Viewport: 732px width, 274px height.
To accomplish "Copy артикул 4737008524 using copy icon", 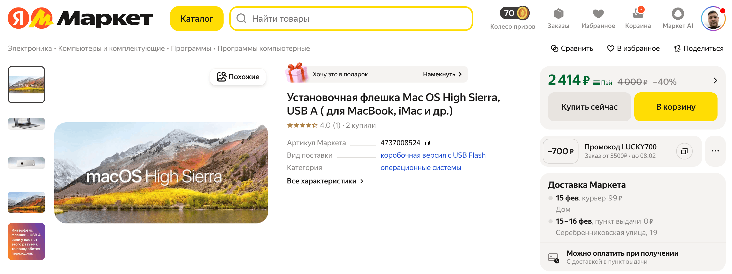I will (x=427, y=143).
